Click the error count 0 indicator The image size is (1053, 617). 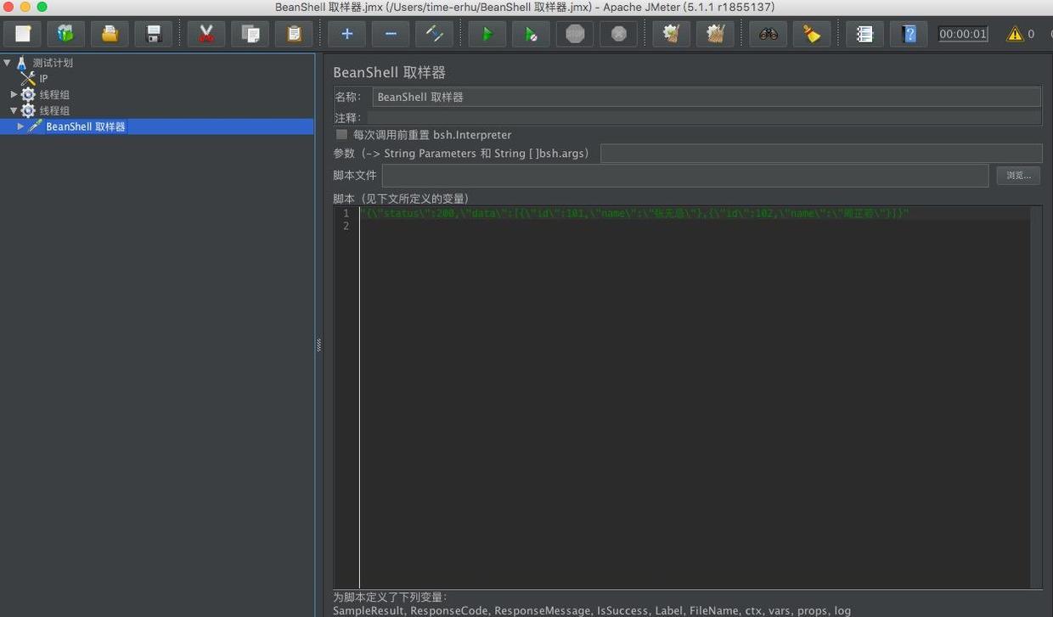[1031, 34]
